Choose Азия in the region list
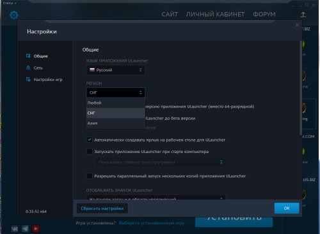This screenshot has height=234, width=320. [x=116, y=123]
